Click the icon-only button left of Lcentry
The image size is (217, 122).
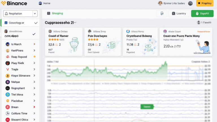pyautogui.click(x=161, y=14)
